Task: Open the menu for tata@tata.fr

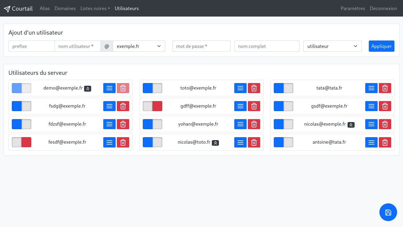Action: 371,88
